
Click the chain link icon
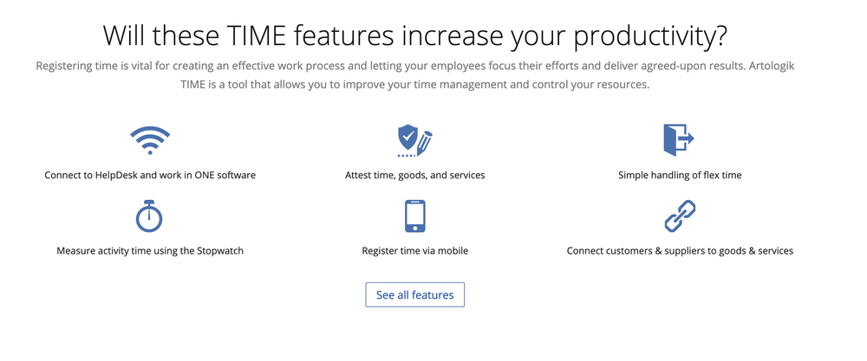pyautogui.click(x=680, y=216)
